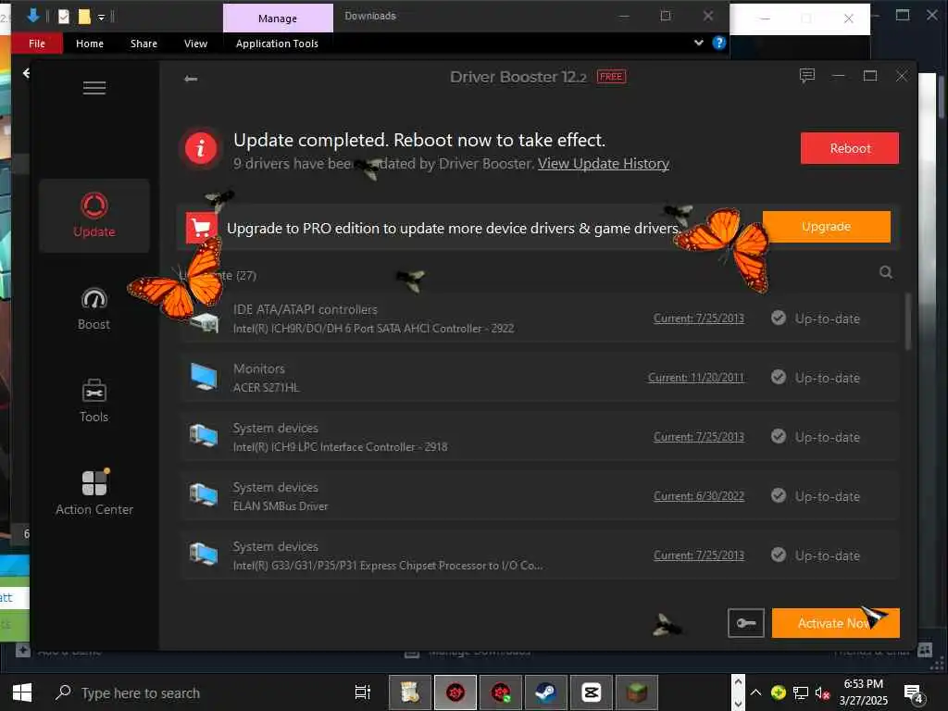This screenshot has height=711, width=948.
Task: Click the red info icon
Action: [201, 147]
